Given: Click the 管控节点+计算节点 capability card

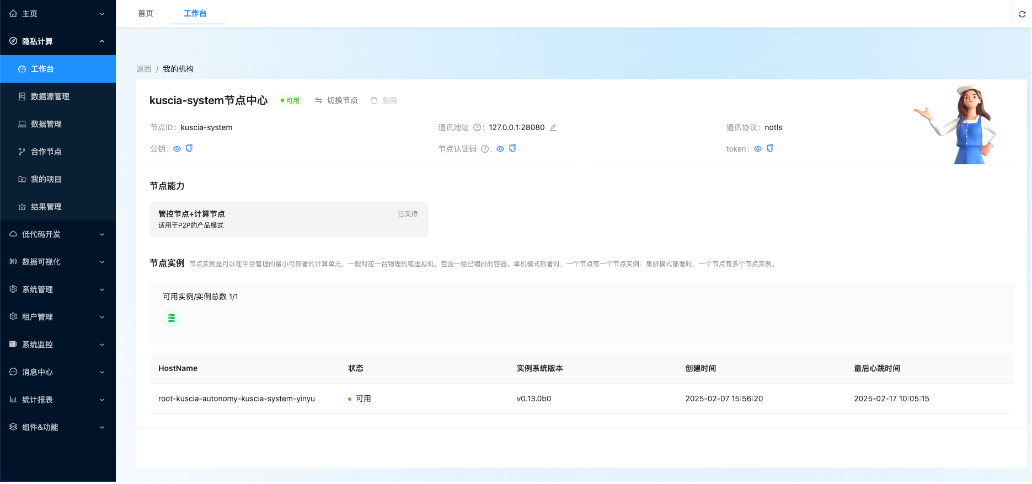Looking at the screenshot, I should (289, 219).
